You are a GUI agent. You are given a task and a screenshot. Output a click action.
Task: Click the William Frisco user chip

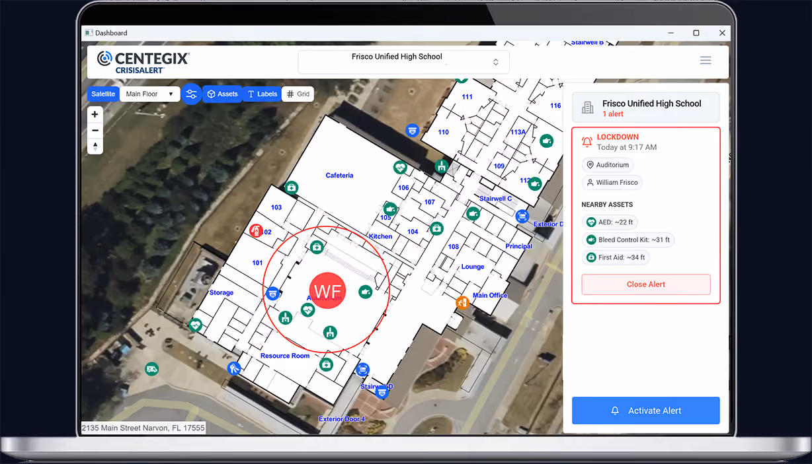coord(612,183)
